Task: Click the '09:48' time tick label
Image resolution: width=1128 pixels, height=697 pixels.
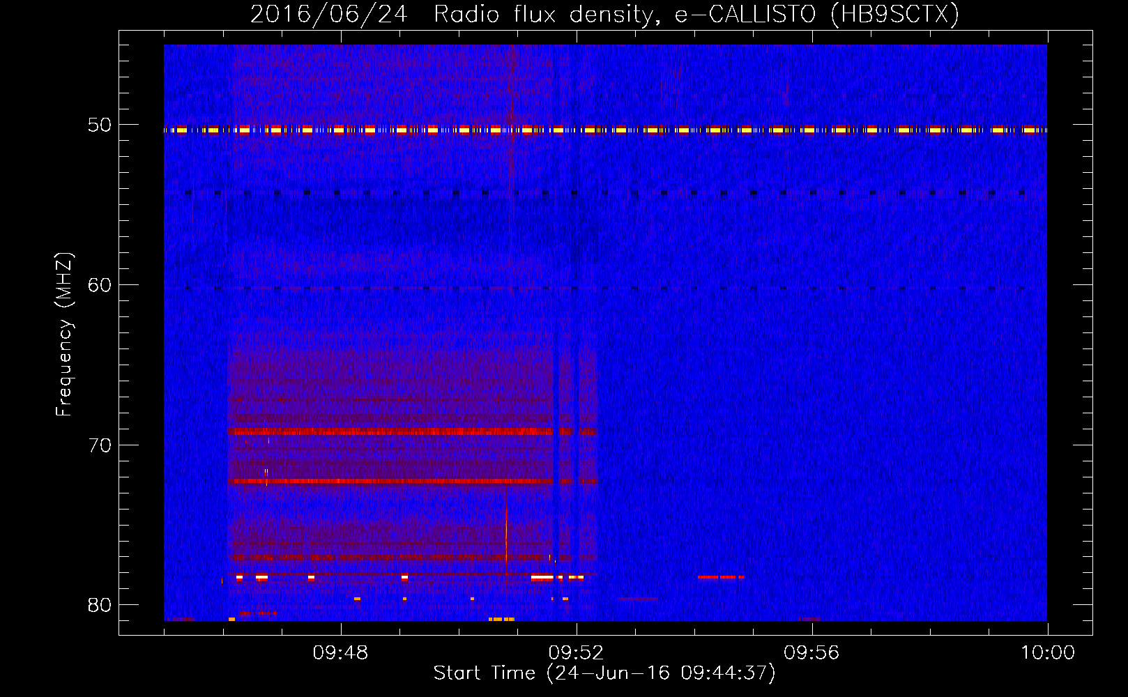Action: 340,653
